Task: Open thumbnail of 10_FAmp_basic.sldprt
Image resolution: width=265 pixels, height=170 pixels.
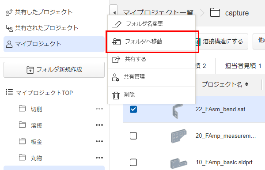Action: click(178, 163)
